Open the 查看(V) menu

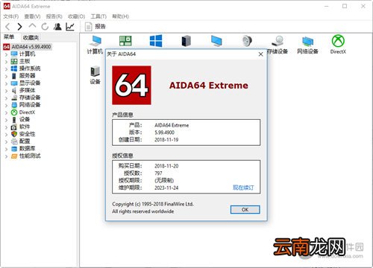32,16
